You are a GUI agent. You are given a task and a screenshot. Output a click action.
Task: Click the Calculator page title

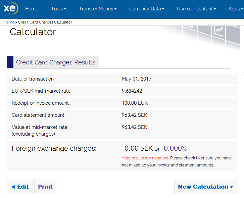(x=33, y=32)
